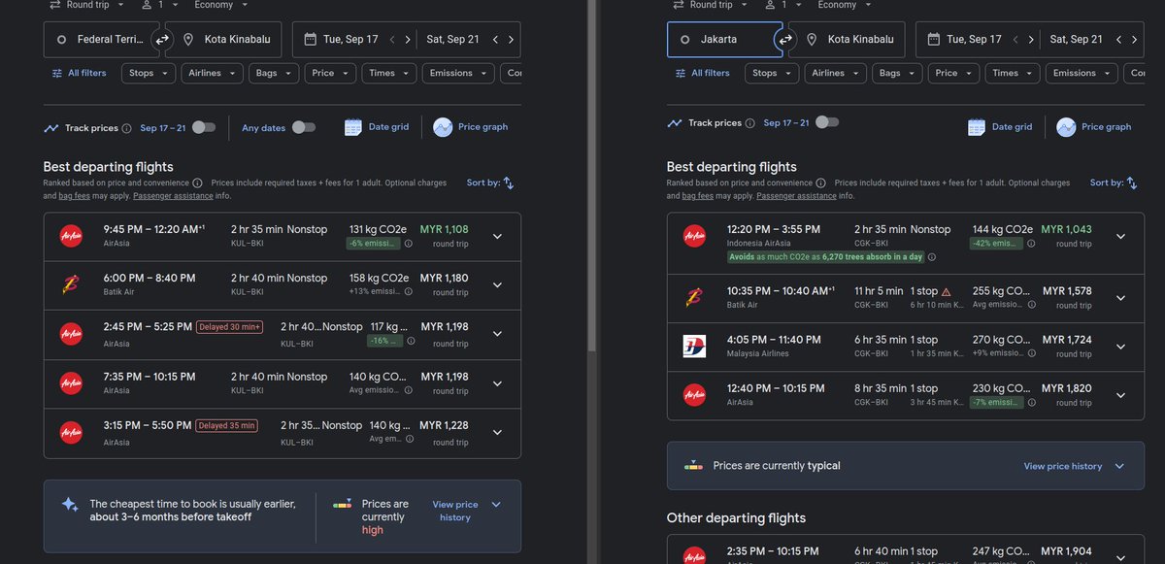
Task: Click ranking info icon in Jakarta window
Action: pyautogui.click(x=820, y=182)
